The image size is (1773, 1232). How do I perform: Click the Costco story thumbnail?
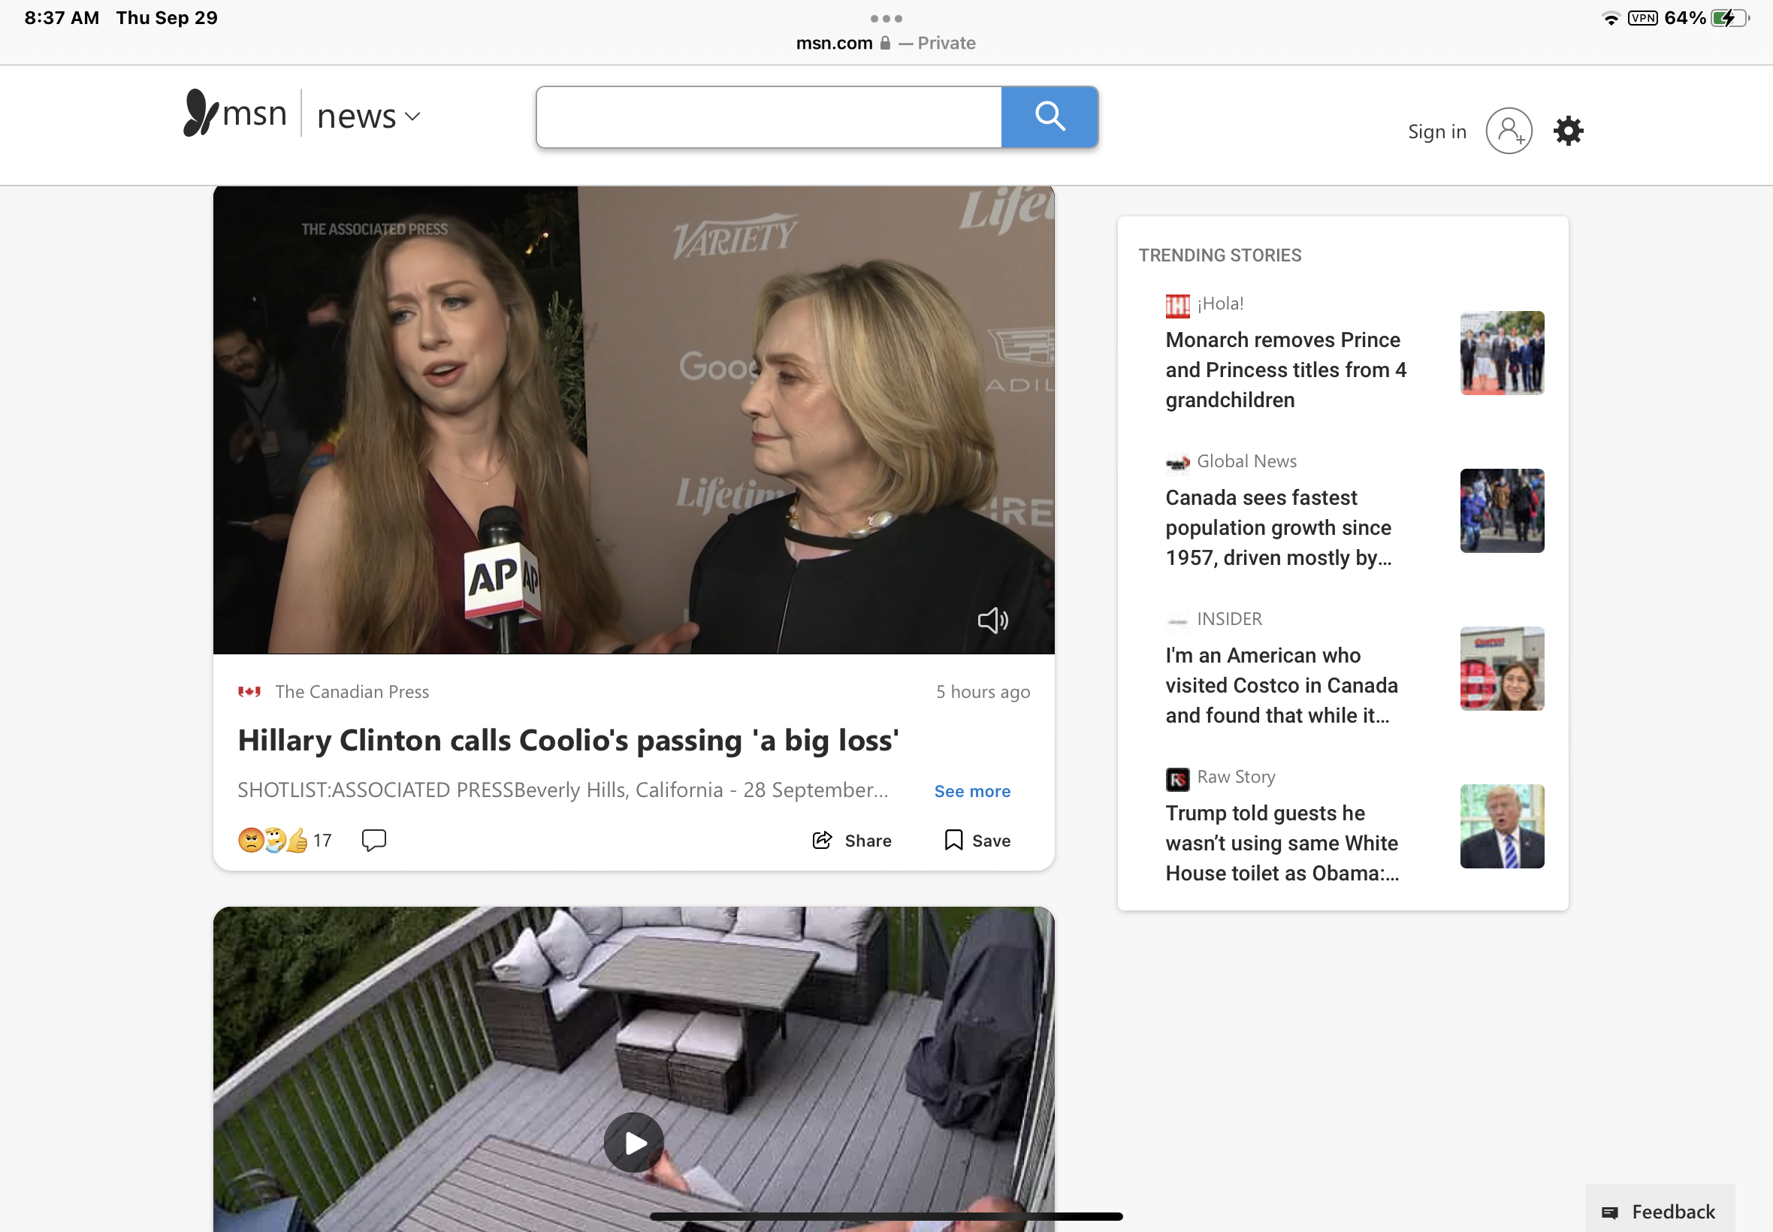click(x=1502, y=669)
